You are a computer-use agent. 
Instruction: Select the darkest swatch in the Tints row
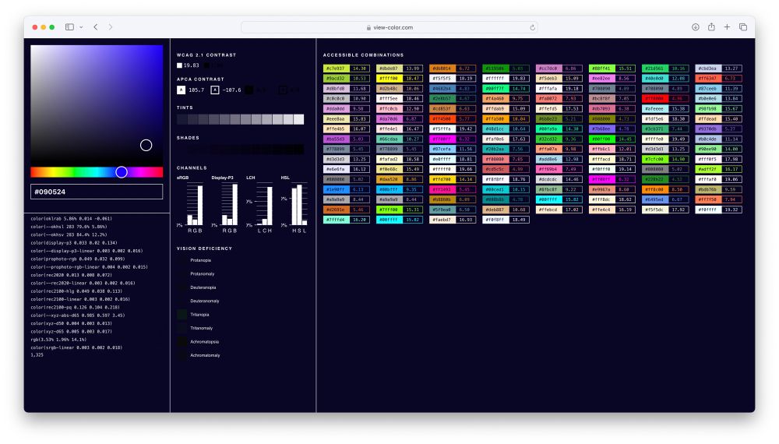(x=182, y=119)
